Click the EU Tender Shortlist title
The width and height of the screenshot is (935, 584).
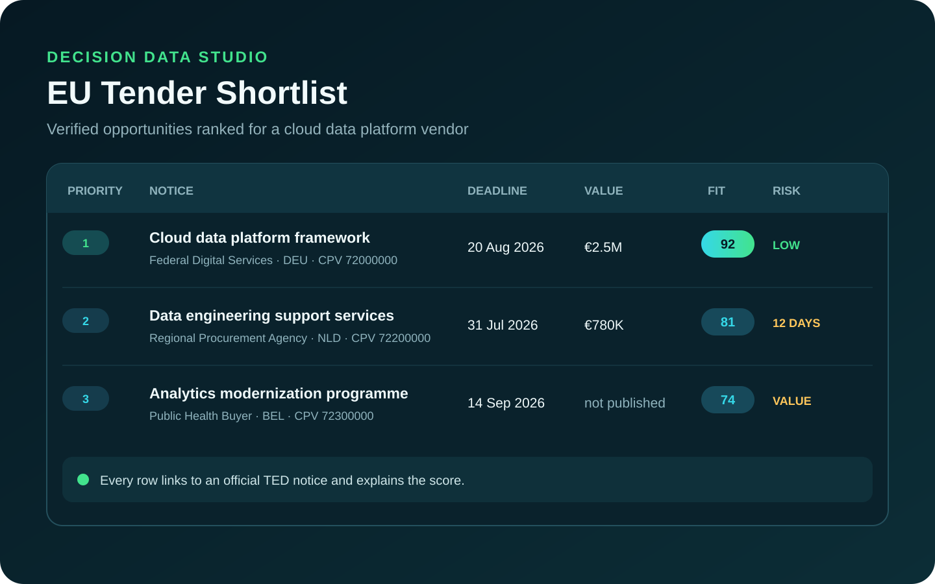pos(197,93)
